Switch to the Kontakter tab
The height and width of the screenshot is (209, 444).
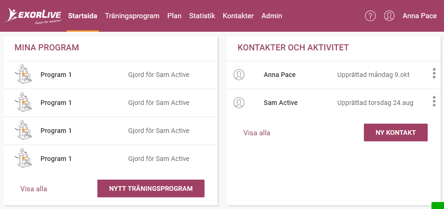pyautogui.click(x=238, y=16)
